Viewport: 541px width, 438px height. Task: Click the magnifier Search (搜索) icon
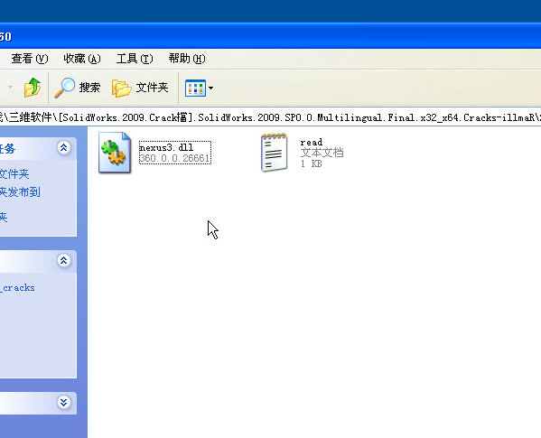click(x=64, y=88)
